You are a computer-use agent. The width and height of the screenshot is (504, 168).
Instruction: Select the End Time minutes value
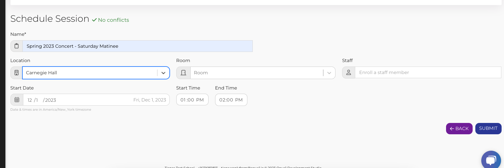click(x=230, y=100)
